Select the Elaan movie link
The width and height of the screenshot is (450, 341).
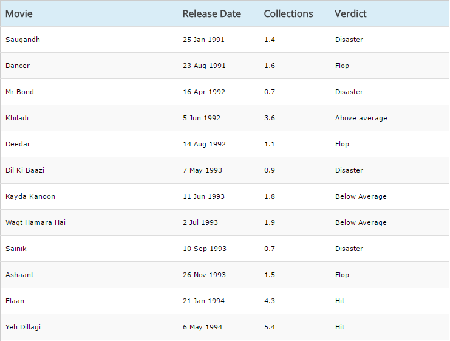(15, 301)
